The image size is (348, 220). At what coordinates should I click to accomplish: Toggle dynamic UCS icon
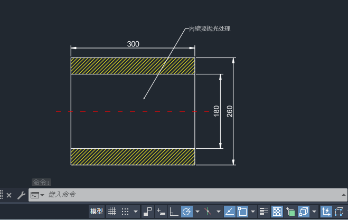[326, 212]
